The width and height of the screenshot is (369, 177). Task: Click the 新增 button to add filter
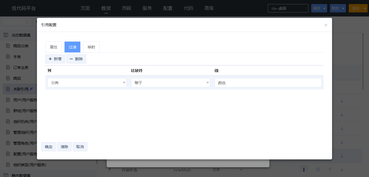pos(55,59)
